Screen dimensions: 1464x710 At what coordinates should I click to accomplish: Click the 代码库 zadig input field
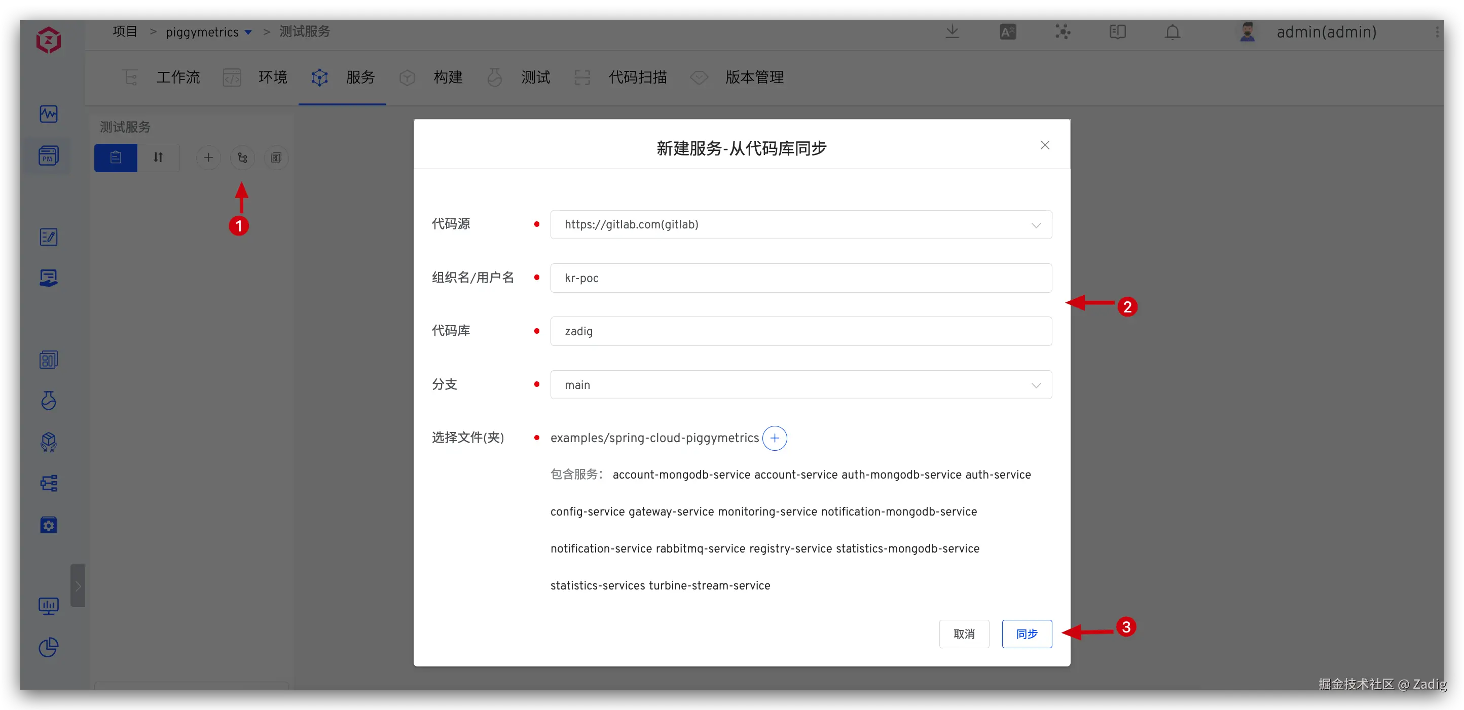(801, 331)
